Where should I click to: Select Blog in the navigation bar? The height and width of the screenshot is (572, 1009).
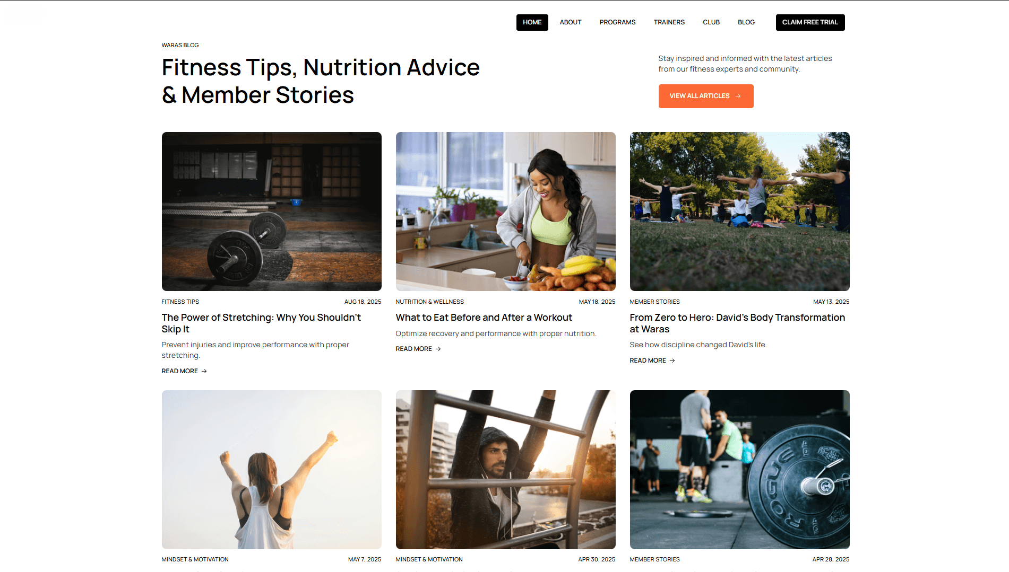[x=746, y=22]
